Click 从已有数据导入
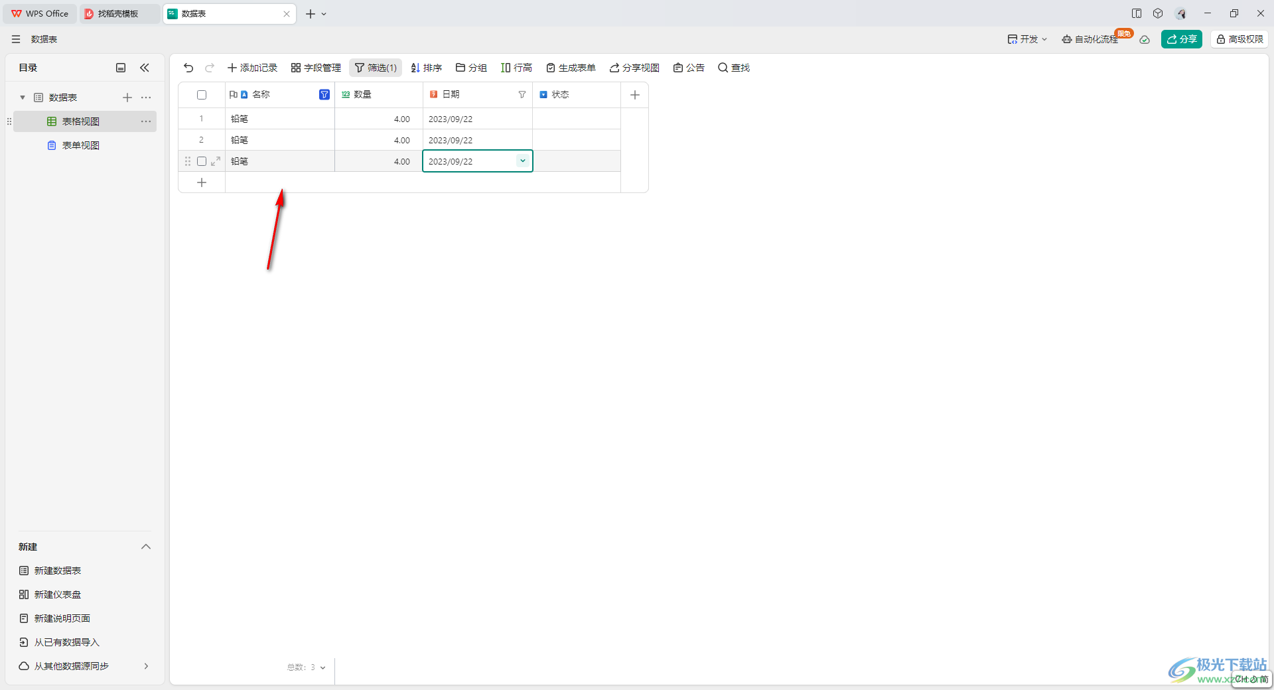 pos(60,642)
